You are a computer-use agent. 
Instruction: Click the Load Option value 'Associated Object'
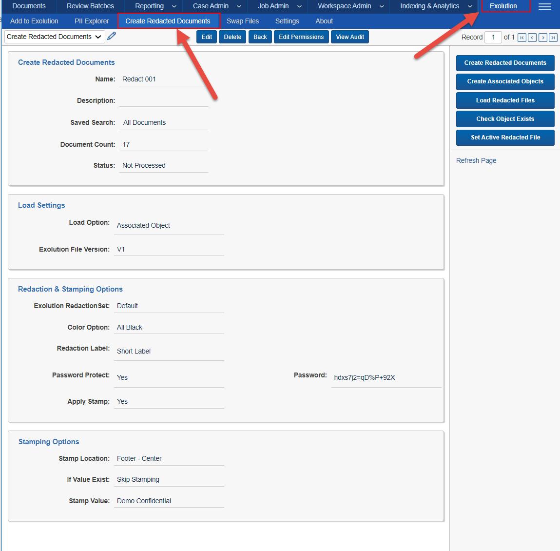(x=143, y=225)
